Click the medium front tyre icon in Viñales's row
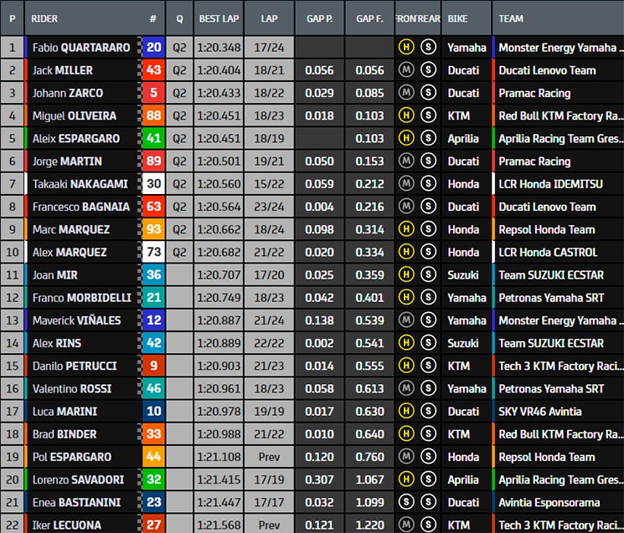 click(x=406, y=320)
